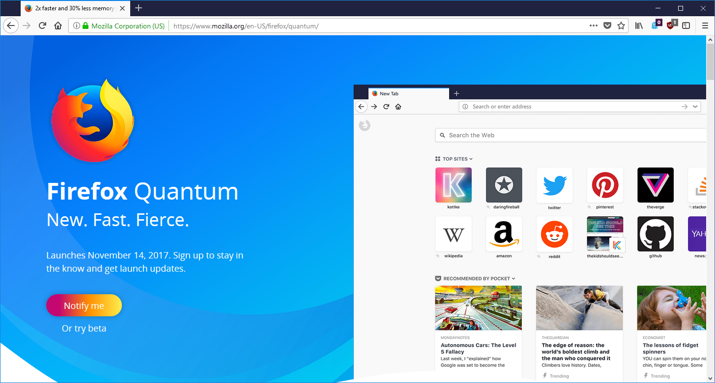Collapse the TOP SITES section chevron
This screenshot has height=383, width=715.
click(471, 159)
